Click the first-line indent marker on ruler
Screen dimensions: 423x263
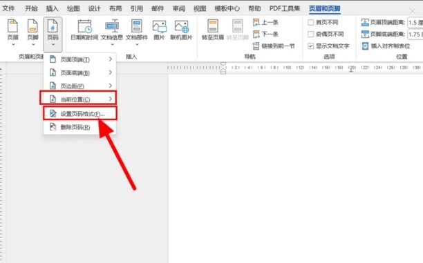(223, 65)
